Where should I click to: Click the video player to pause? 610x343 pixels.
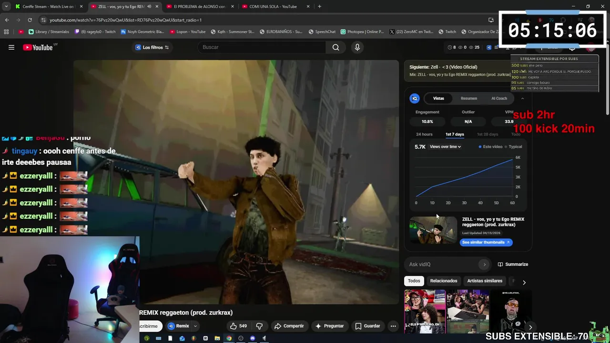pyautogui.click(x=236, y=182)
